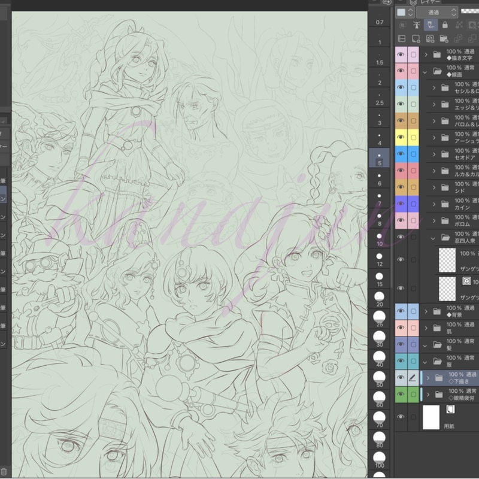Expand the ◆背景 folder
The image size is (479, 479).
click(426, 311)
